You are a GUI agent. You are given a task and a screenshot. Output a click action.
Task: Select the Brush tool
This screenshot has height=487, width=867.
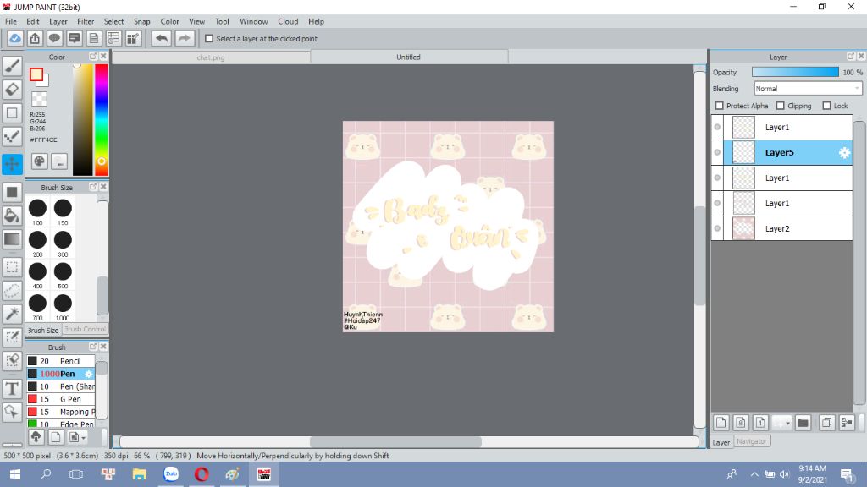[12, 66]
